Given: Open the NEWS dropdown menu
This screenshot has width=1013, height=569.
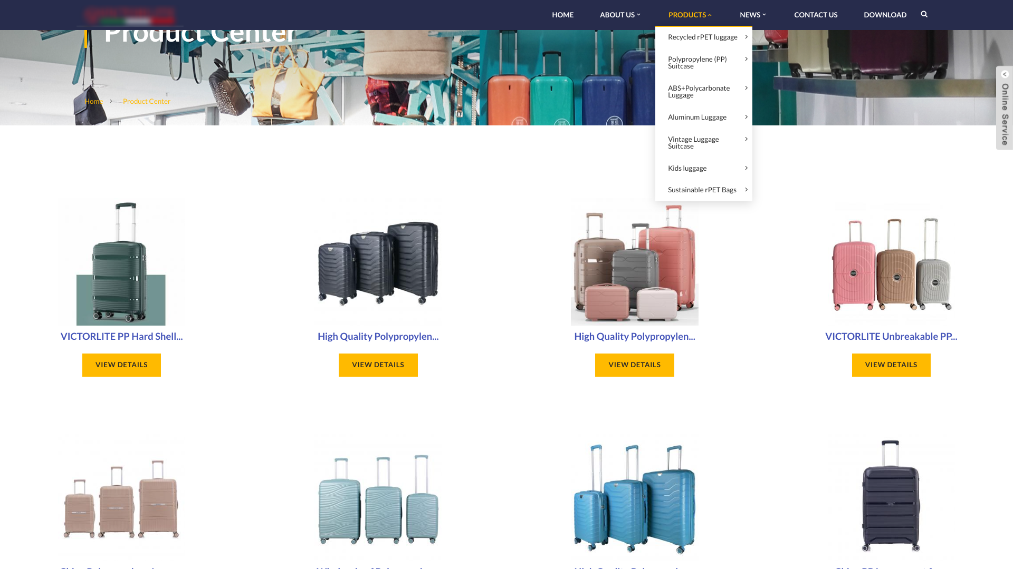Looking at the screenshot, I should (753, 15).
